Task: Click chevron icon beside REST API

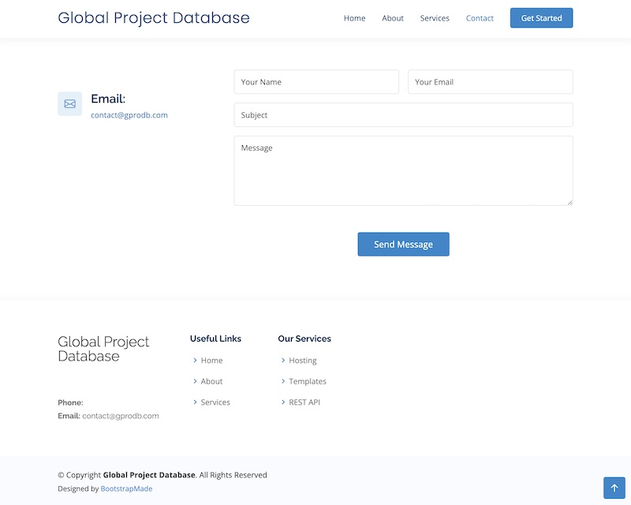Action: click(x=283, y=402)
